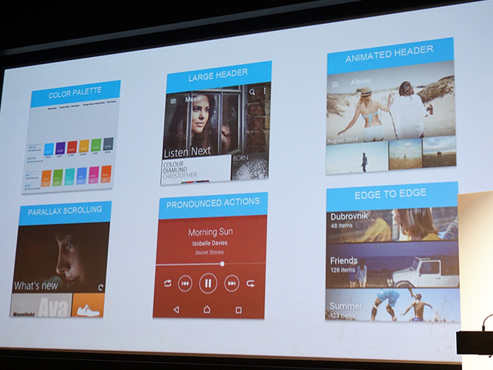Open the Ava tile under What's new

click(41, 305)
